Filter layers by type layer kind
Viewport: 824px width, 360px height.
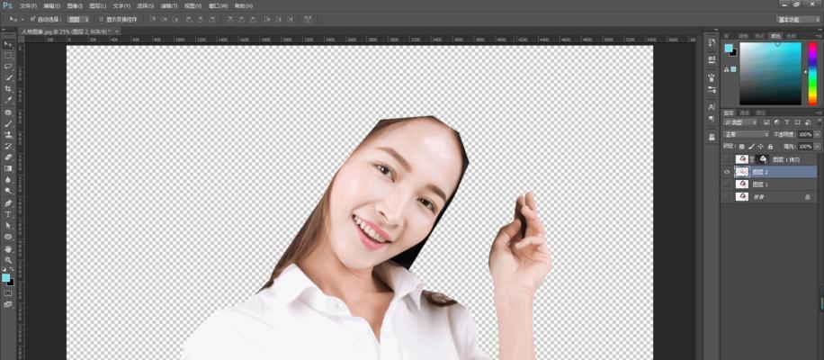[x=785, y=121]
